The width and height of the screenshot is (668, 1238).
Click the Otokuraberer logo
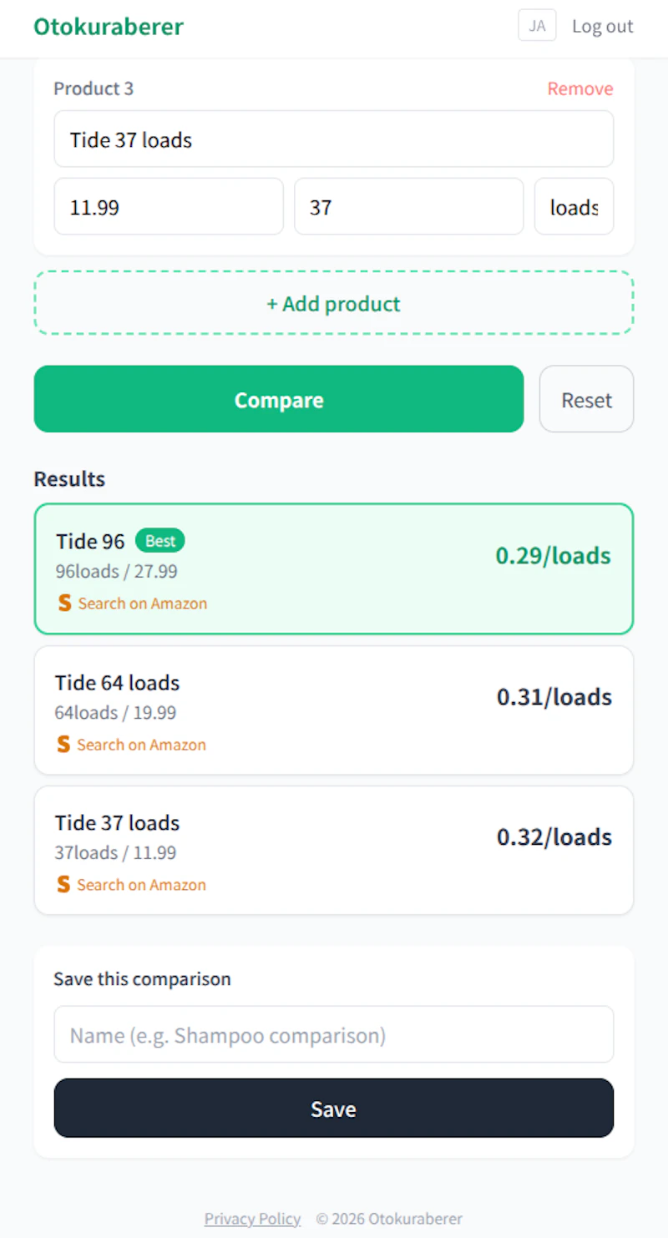coord(109,27)
